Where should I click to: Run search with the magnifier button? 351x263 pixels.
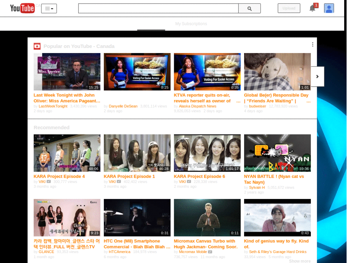click(x=250, y=9)
